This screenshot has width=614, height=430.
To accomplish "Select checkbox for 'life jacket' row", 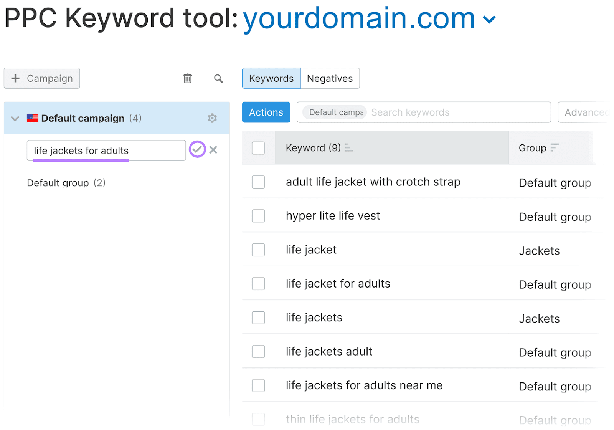I will 258,250.
